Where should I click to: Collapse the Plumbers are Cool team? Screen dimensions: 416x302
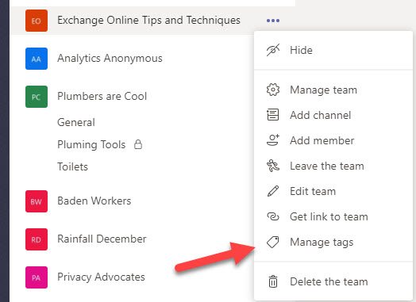pyautogui.click(x=102, y=96)
